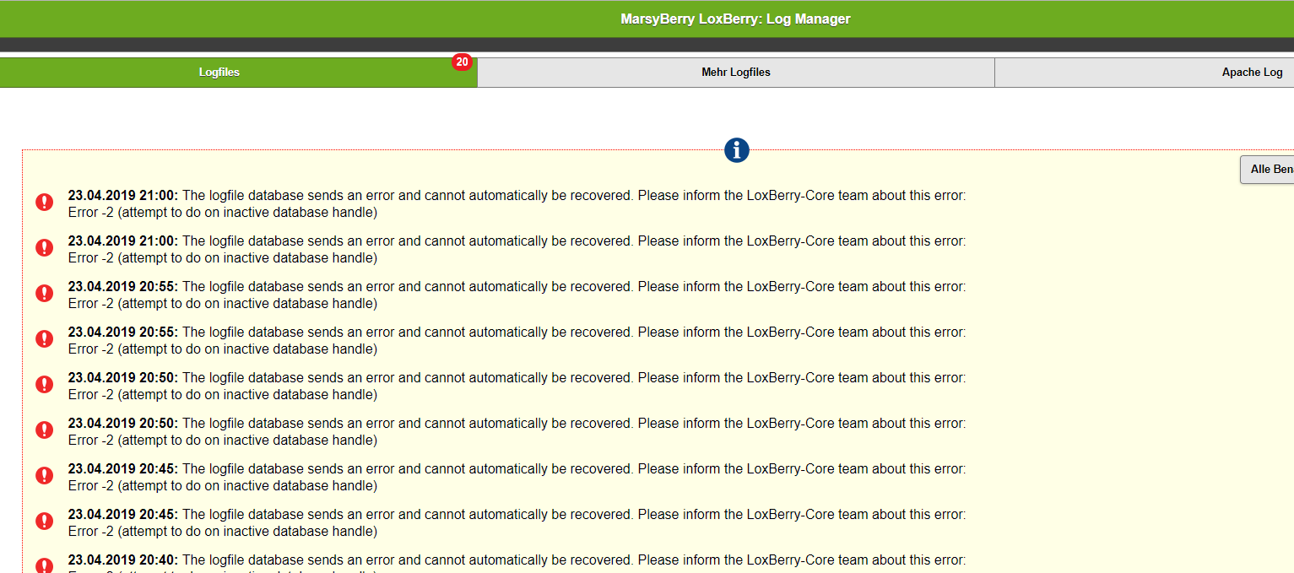This screenshot has width=1294, height=573.
Task: Select the second '23.04.2019 20:45:' timestamp
Action: pyautogui.click(x=123, y=515)
